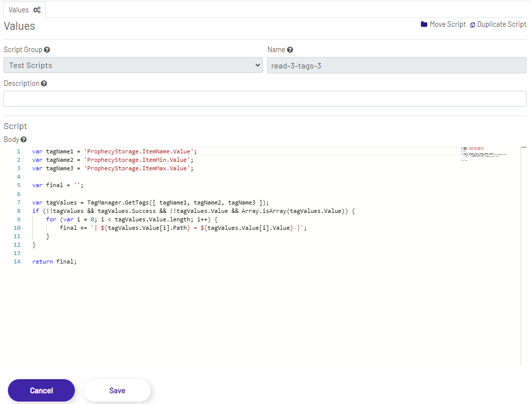Click the Cancel button
530x404 pixels.
pos(41,390)
